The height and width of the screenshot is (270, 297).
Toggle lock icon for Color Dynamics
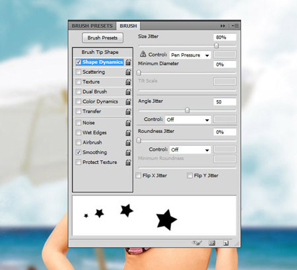[128, 102]
